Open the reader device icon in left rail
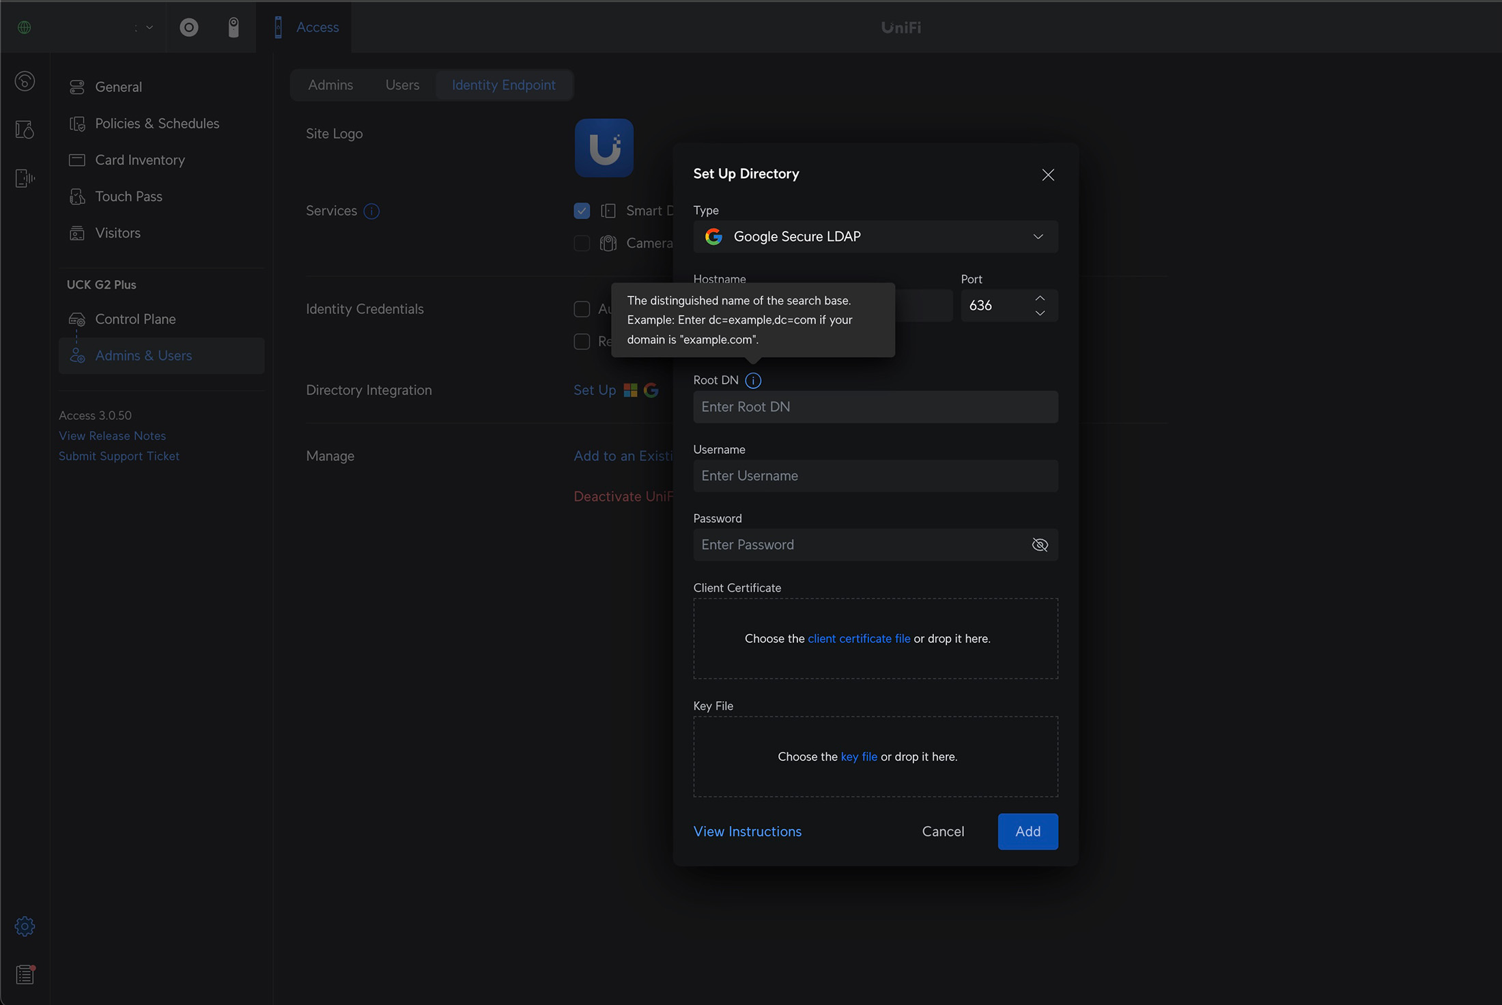The image size is (1502, 1005). coord(25,178)
